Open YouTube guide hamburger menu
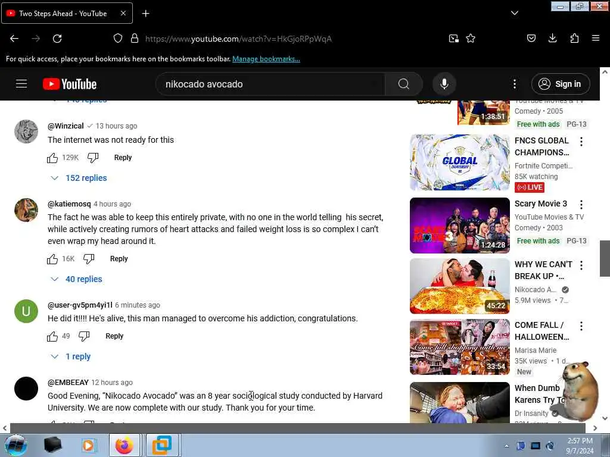 pyautogui.click(x=21, y=84)
